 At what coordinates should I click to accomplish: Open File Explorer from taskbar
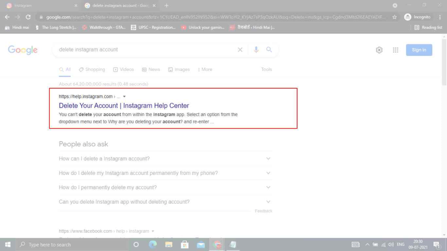(x=169, y=244)
